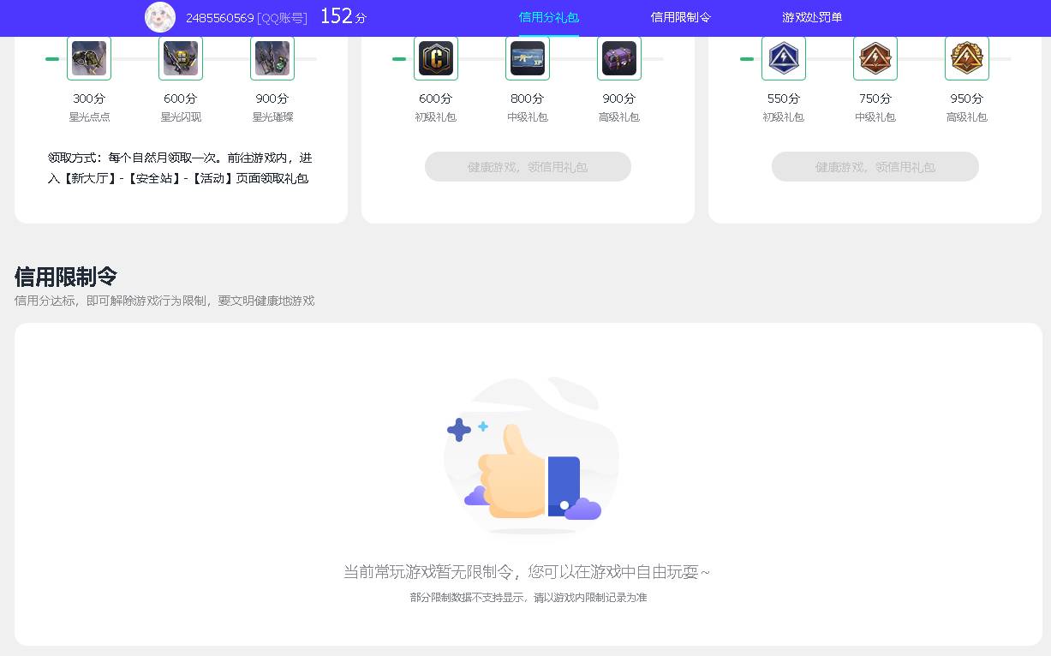1051x656 pixels.
Task: Click the 800分 中级礼包 XP card icon
Action: click(527, 58)
